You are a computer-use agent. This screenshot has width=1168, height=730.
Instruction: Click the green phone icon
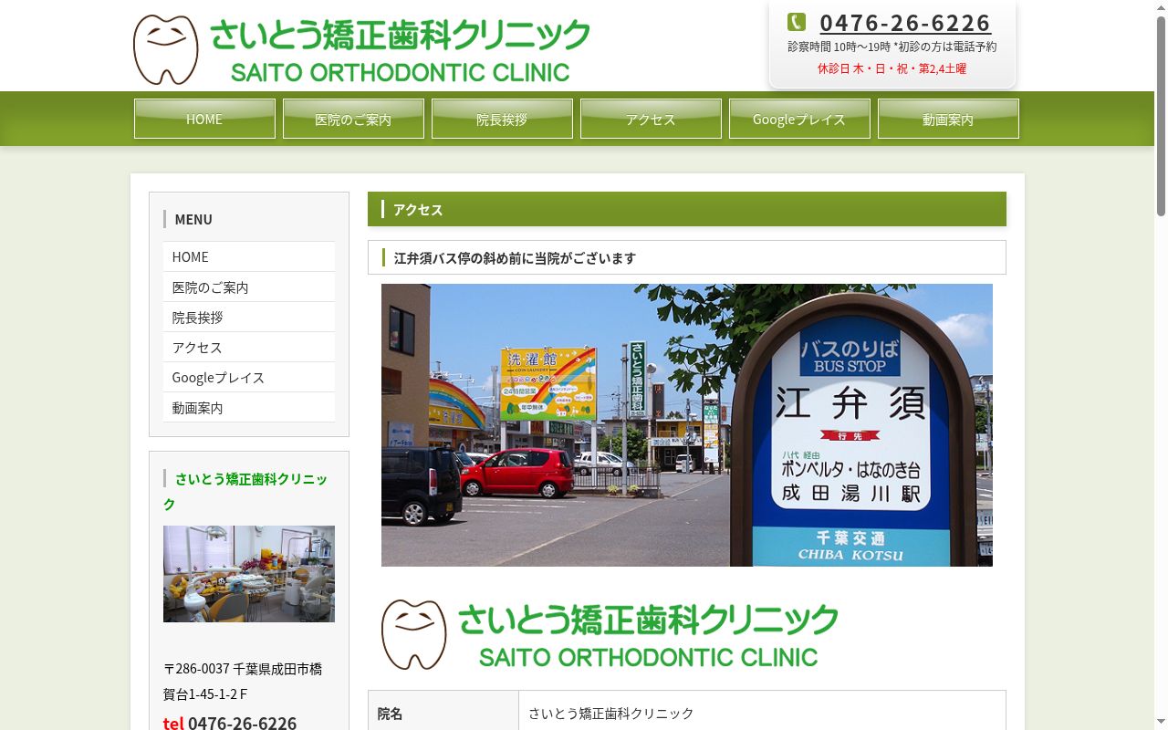pos(797,22)
